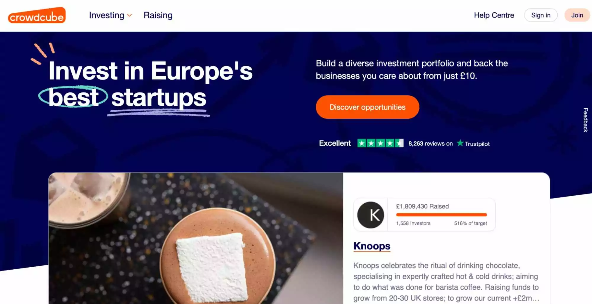Click Discover opportunities
The height and width of the screenshot is (304, 592).
click(x=367, y=107)
